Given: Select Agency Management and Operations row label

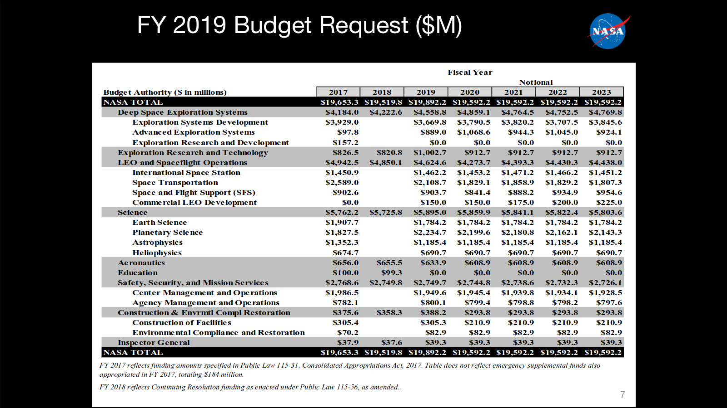Looking at the screenshot, I should (x=206, y=302).
